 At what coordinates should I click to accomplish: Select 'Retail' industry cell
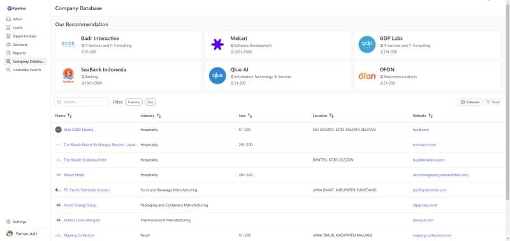pos(145,235)
